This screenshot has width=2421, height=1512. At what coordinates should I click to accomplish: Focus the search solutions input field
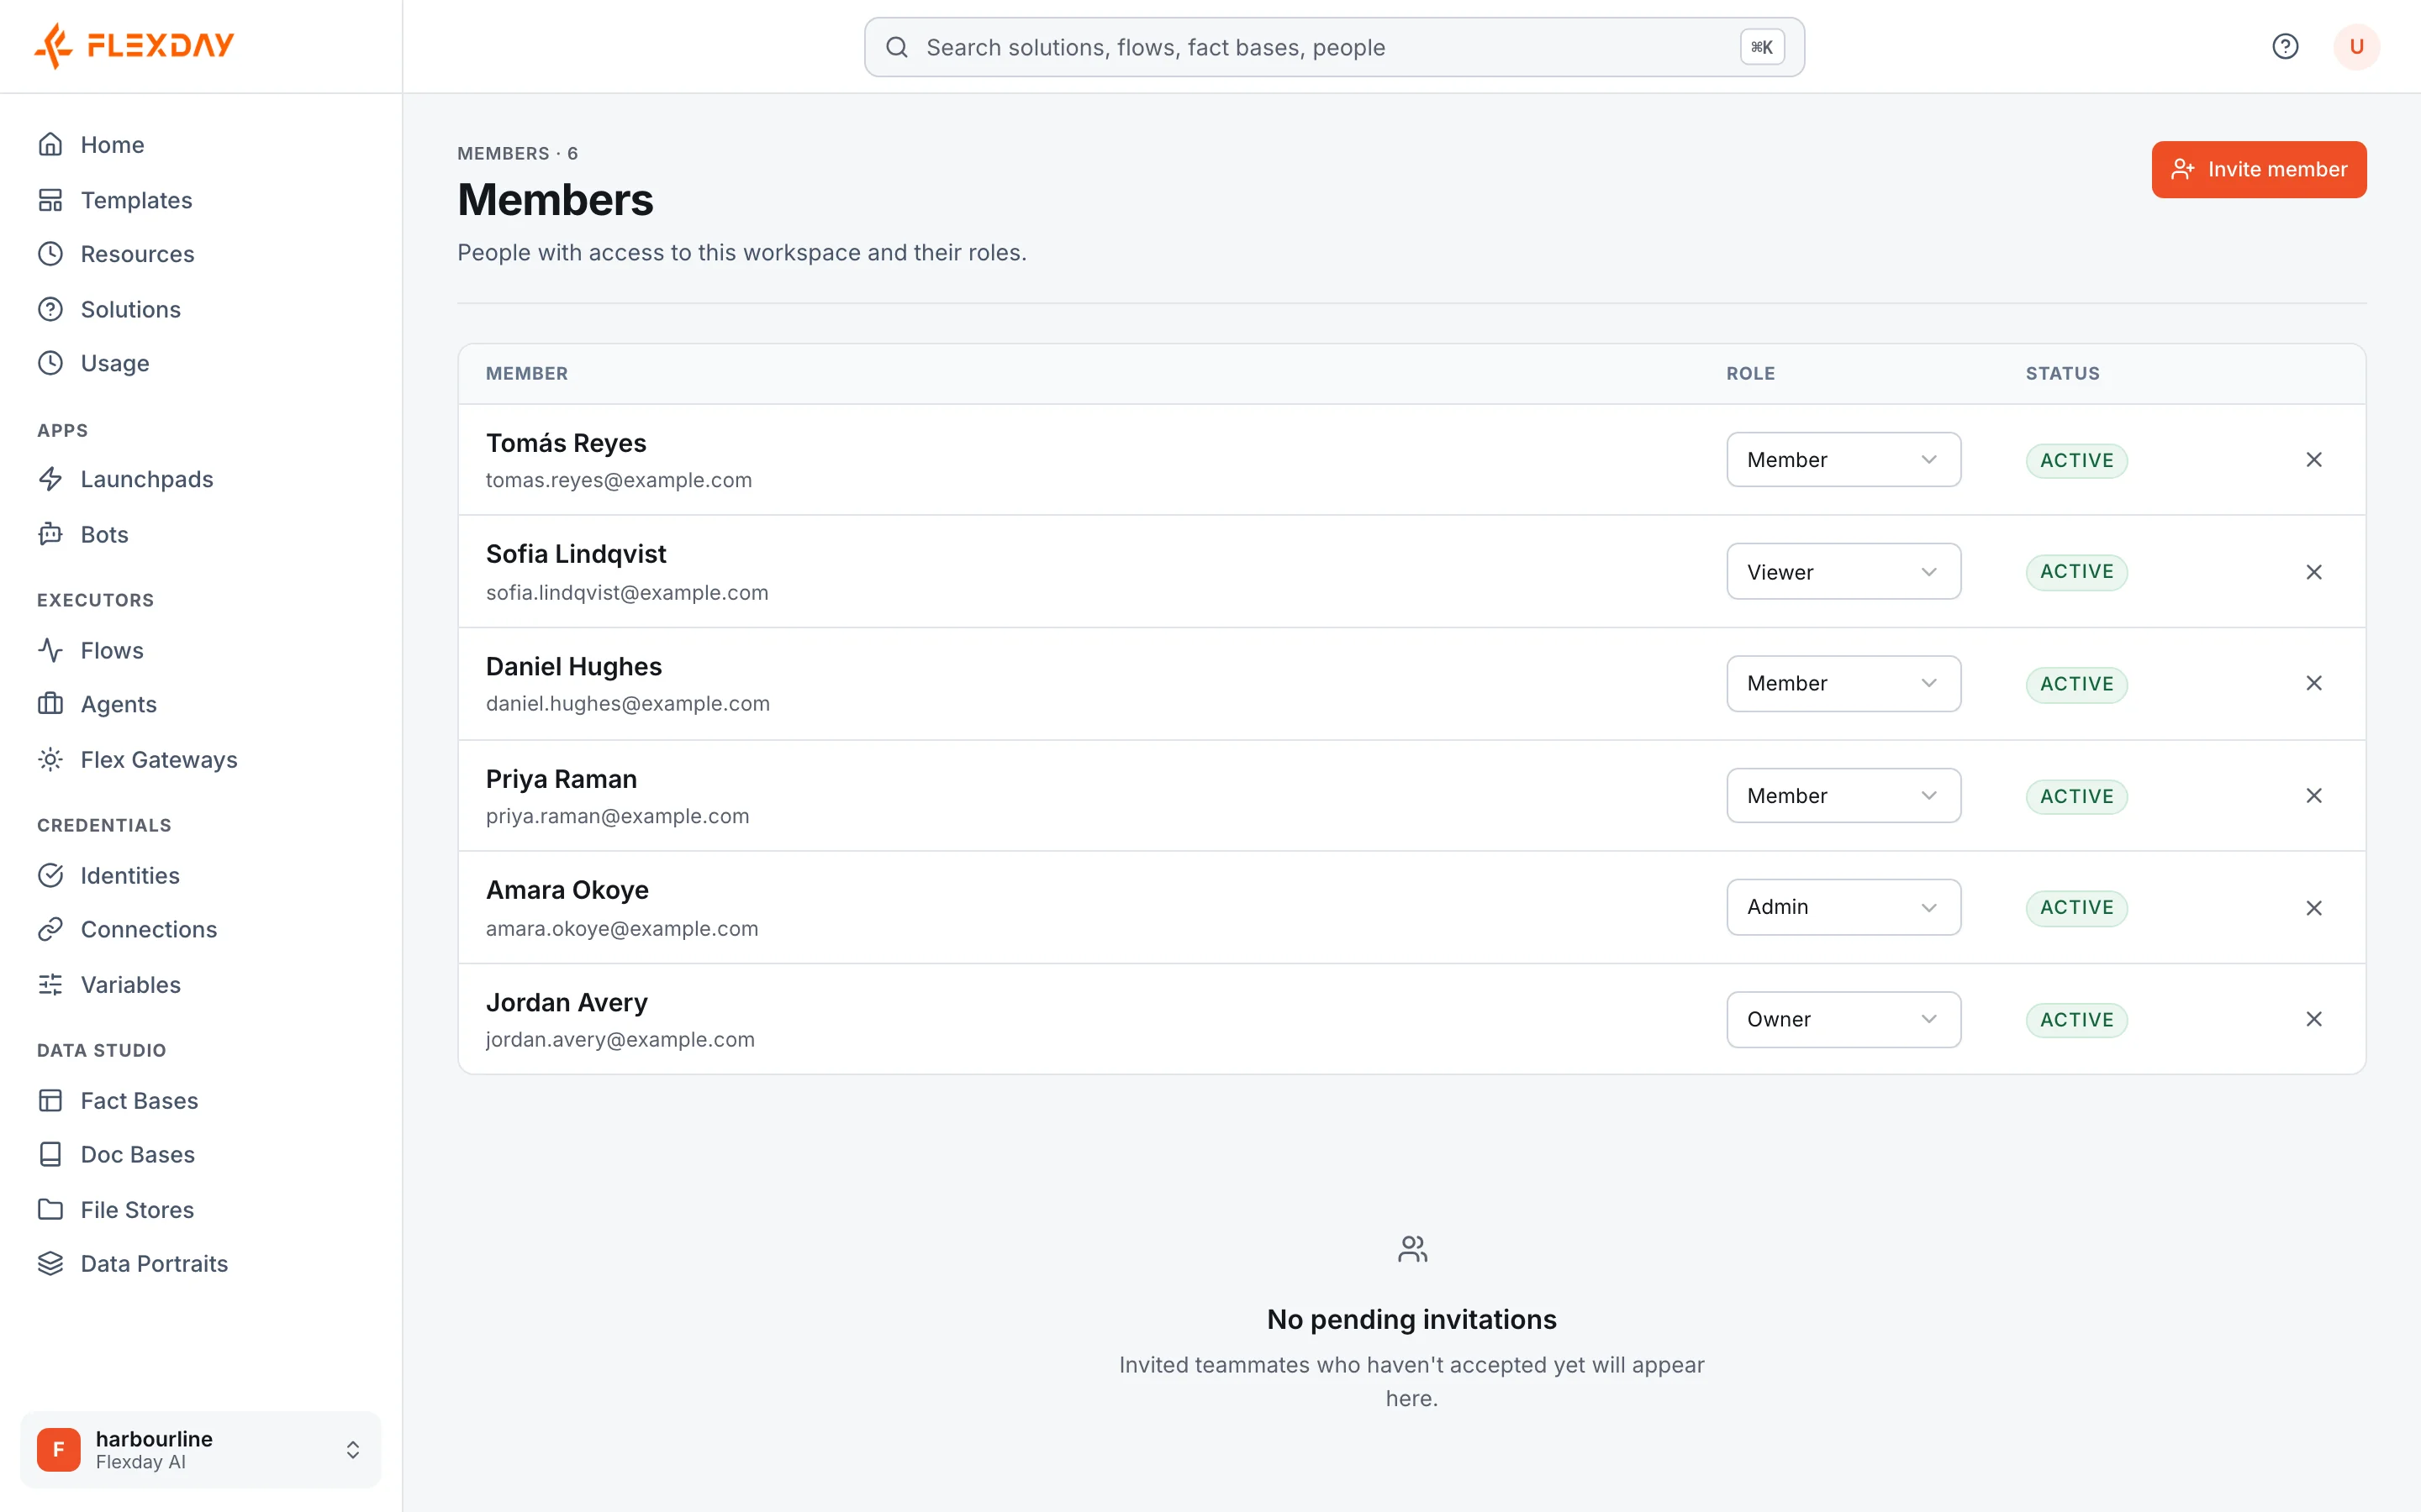tap(1333, 47)
